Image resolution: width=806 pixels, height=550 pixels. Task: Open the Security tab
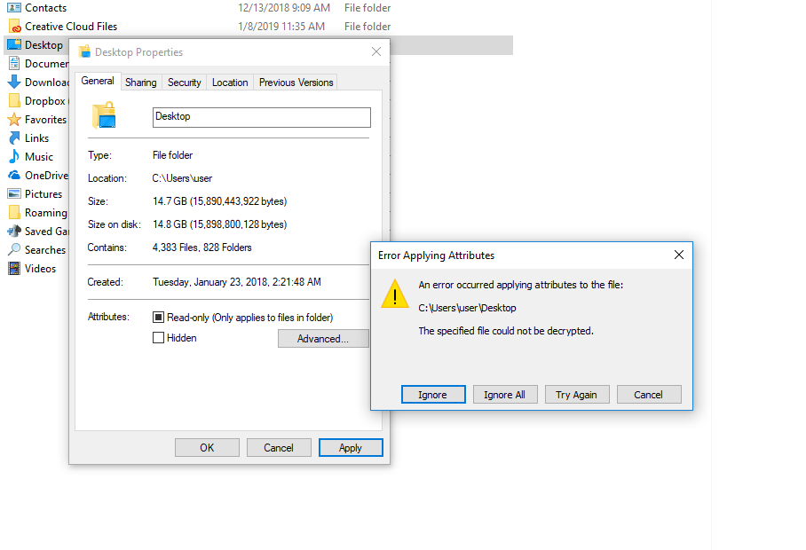click(x=184, y=82)
